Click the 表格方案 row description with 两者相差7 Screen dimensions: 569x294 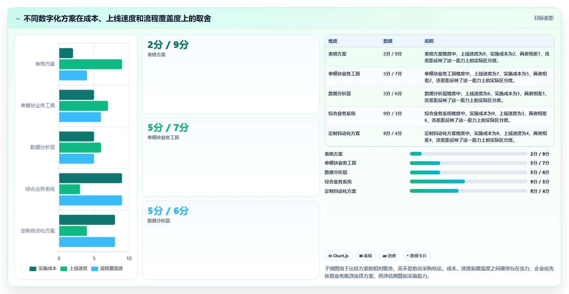point(487,57)
